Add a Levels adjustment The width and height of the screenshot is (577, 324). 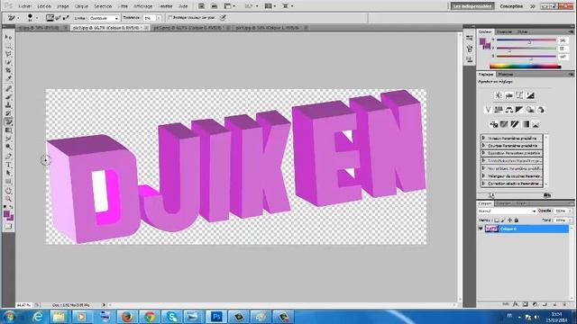(x=508, y=95)
